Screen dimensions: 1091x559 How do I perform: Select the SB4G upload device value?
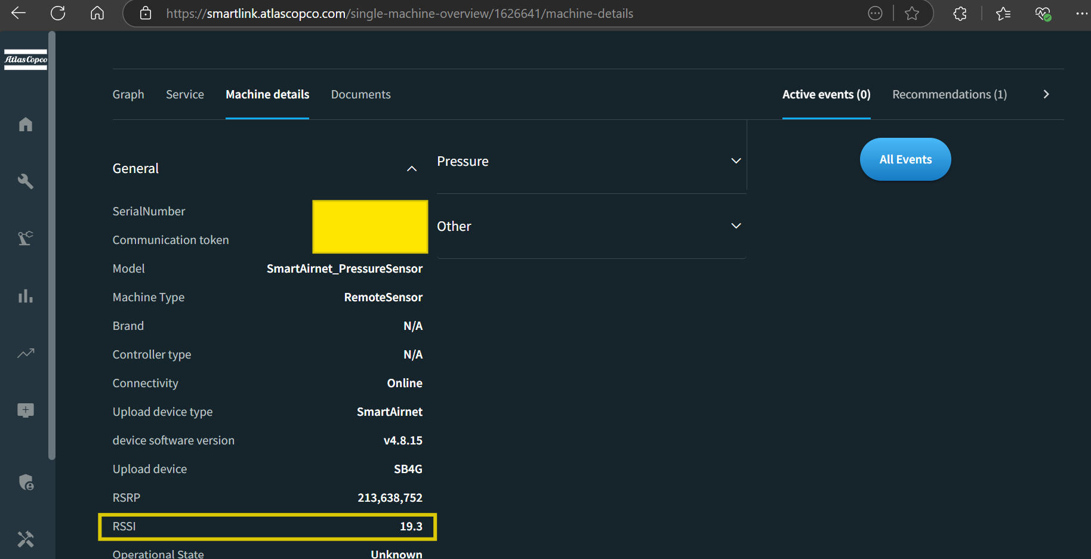pyautogui.click(x=408, y=469)
